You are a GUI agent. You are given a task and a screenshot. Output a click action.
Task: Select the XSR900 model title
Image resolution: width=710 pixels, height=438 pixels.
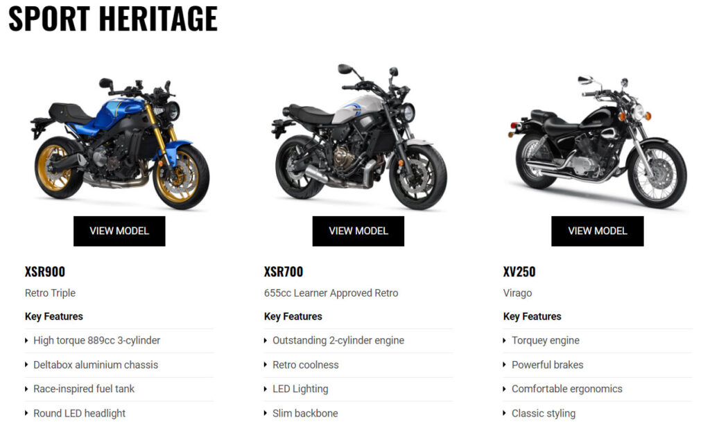click(45, 272)
